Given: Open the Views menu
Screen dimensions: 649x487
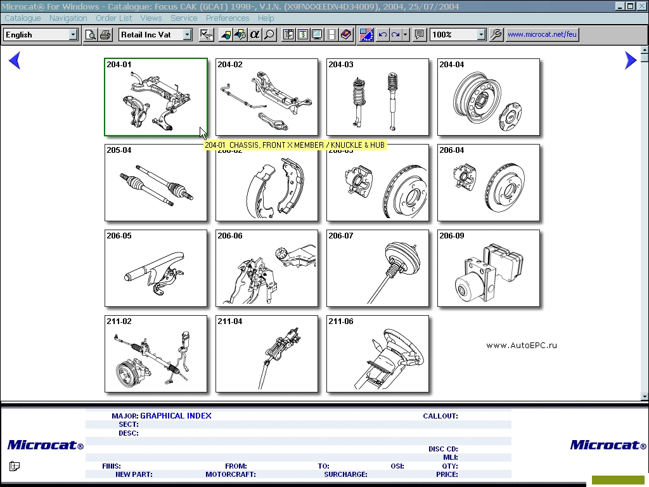Looking at the screenshot, I should 151,18.
